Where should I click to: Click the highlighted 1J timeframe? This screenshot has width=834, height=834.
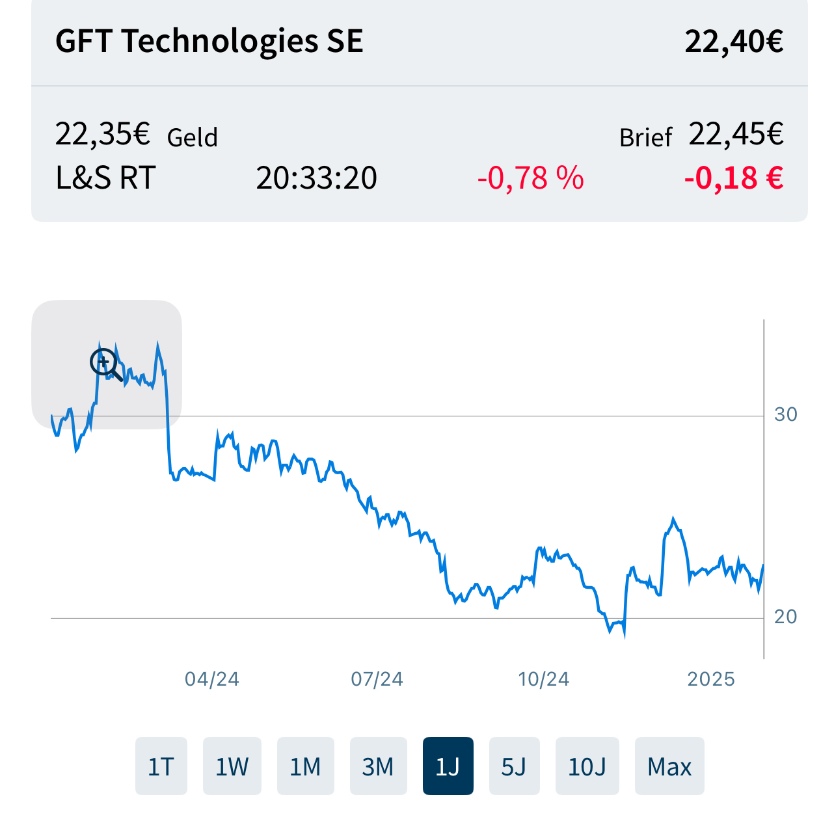[448, 766]
